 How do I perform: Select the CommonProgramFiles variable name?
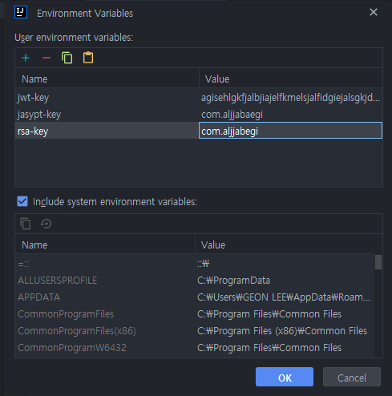tap(66, 314)
